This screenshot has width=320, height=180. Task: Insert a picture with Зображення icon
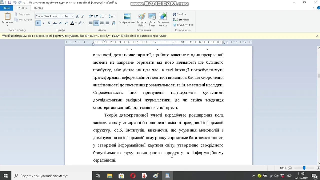pos(127,16)
